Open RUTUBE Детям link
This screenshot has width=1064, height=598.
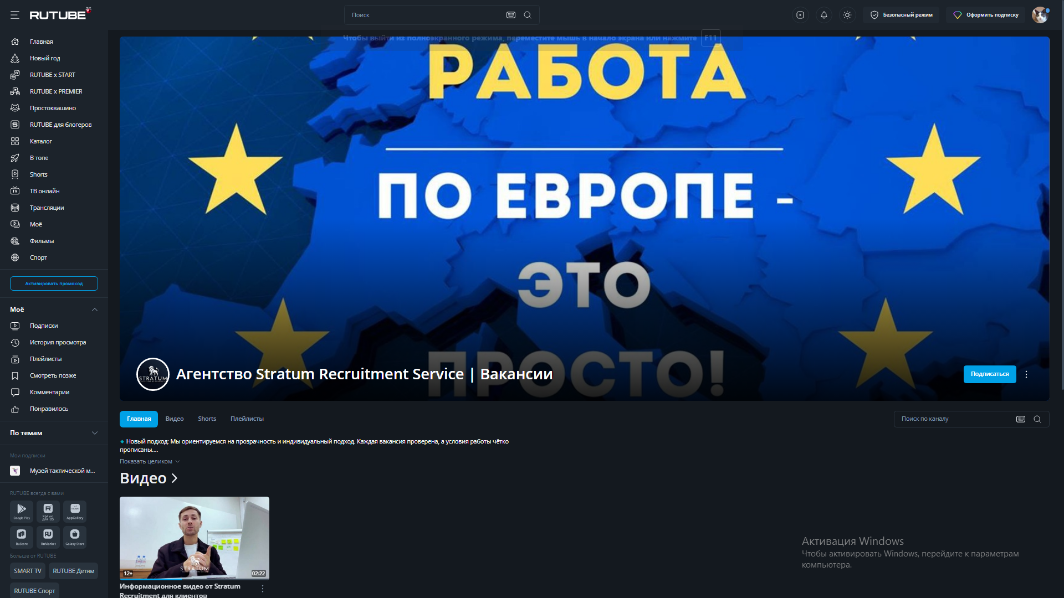(74, 571)
